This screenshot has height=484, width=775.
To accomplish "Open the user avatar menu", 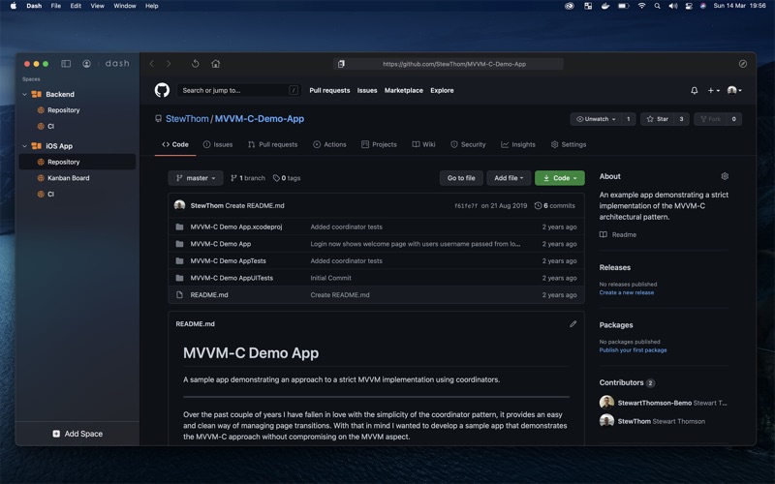I will point(734,90).
